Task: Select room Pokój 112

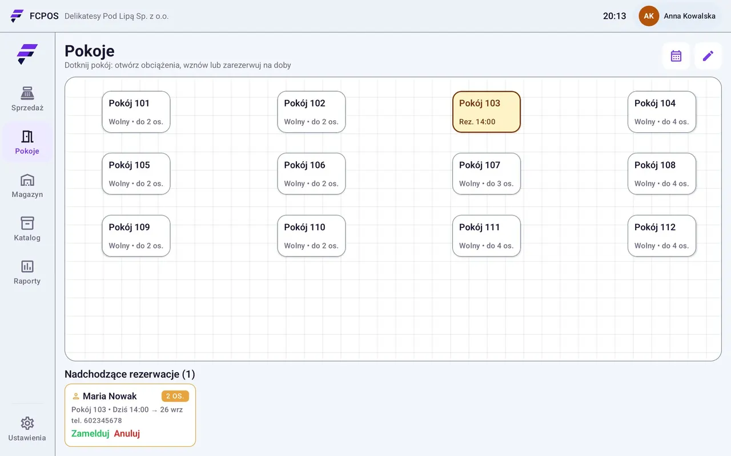Action: click(x=662, y=236)
